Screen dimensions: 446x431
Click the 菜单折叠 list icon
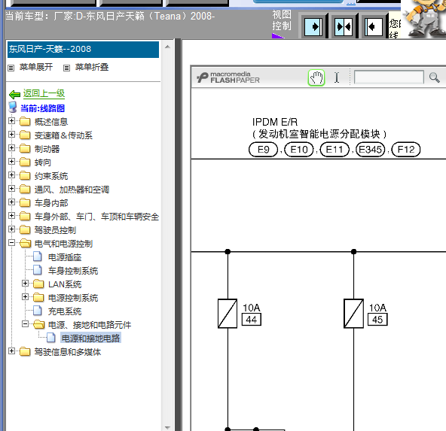[x=66, y=68]
